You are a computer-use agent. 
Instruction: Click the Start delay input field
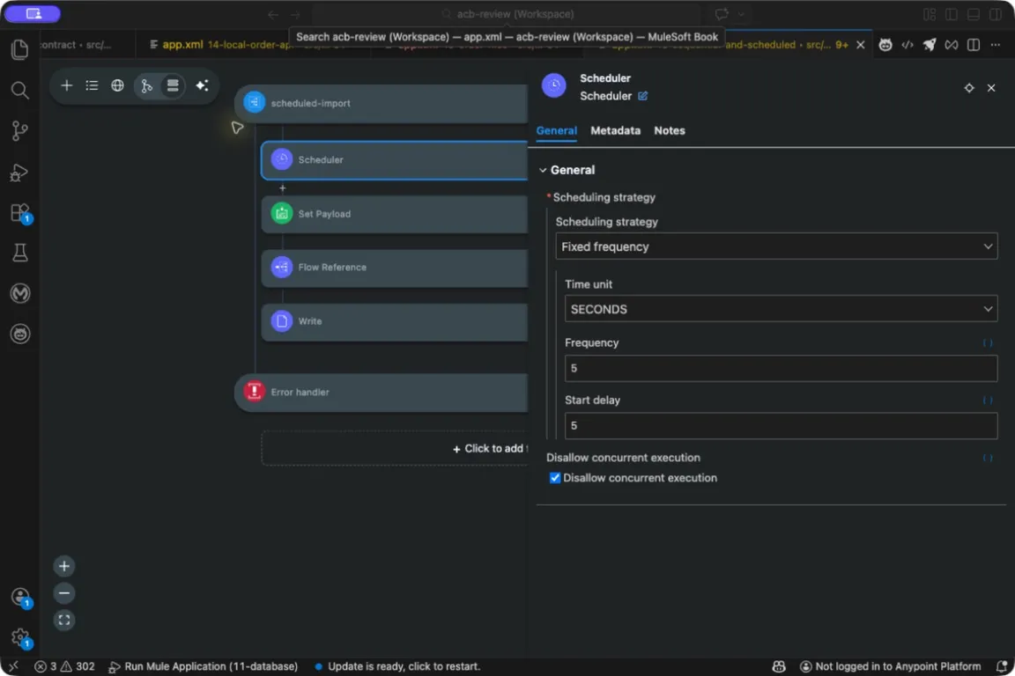click(x=781, y=426)
